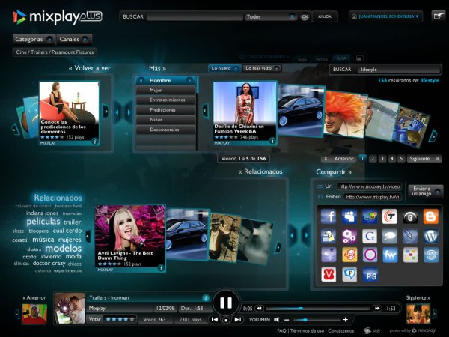449x337 pixels.
Task: Switch results to Lo nuevo
Action: [224, 68]
